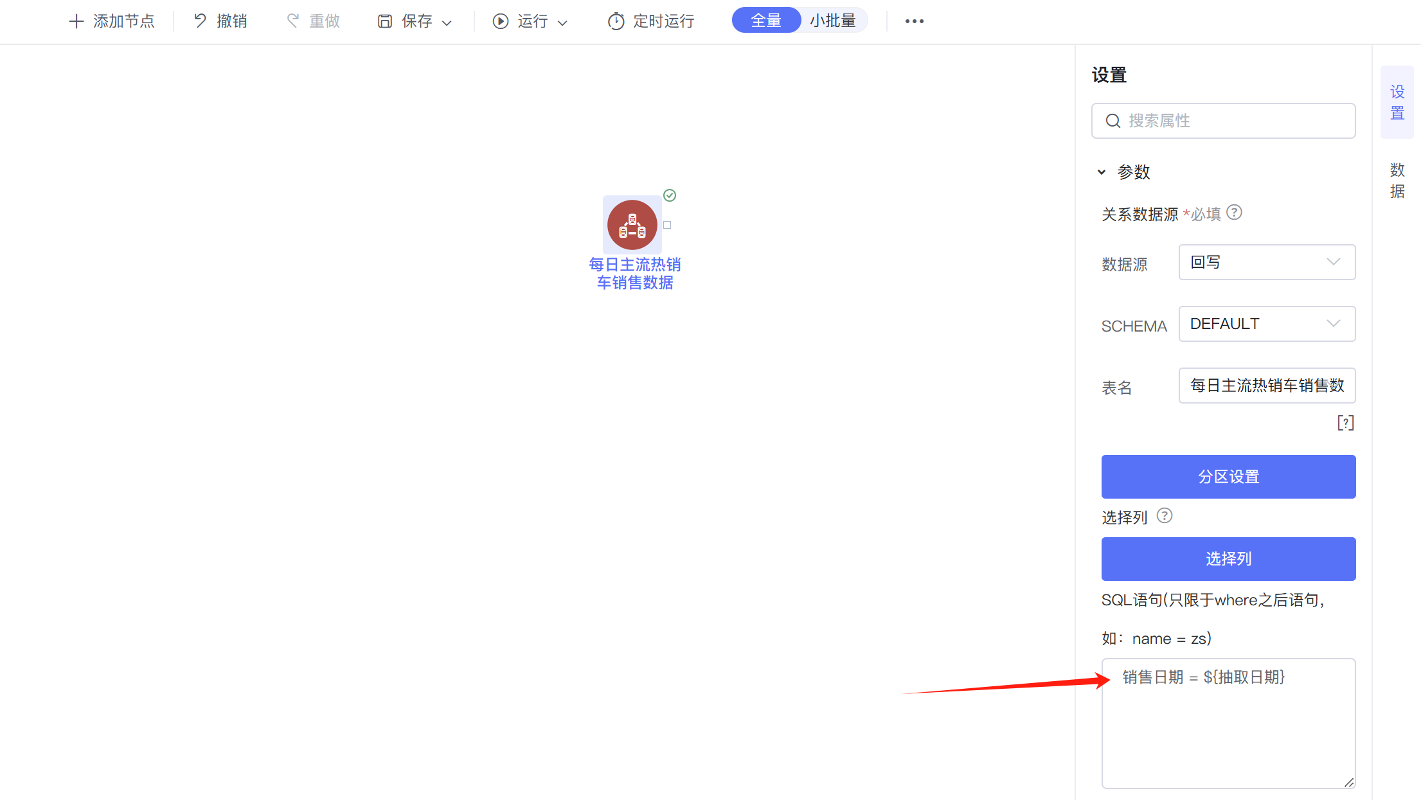1421x800 pixels.
Task: Click the 每日主流热销车销售数据 node label
Action: 635,274
